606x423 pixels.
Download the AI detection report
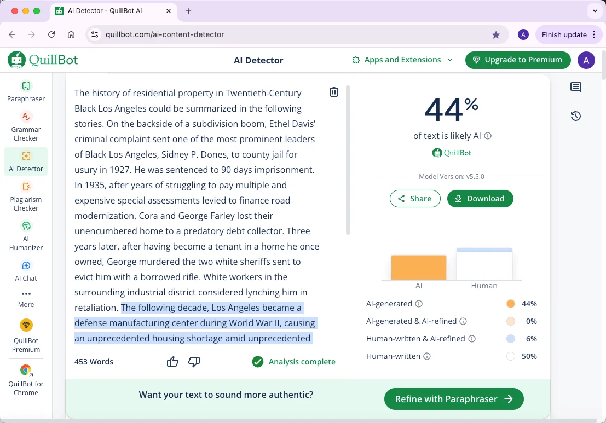tap(480, 199)
